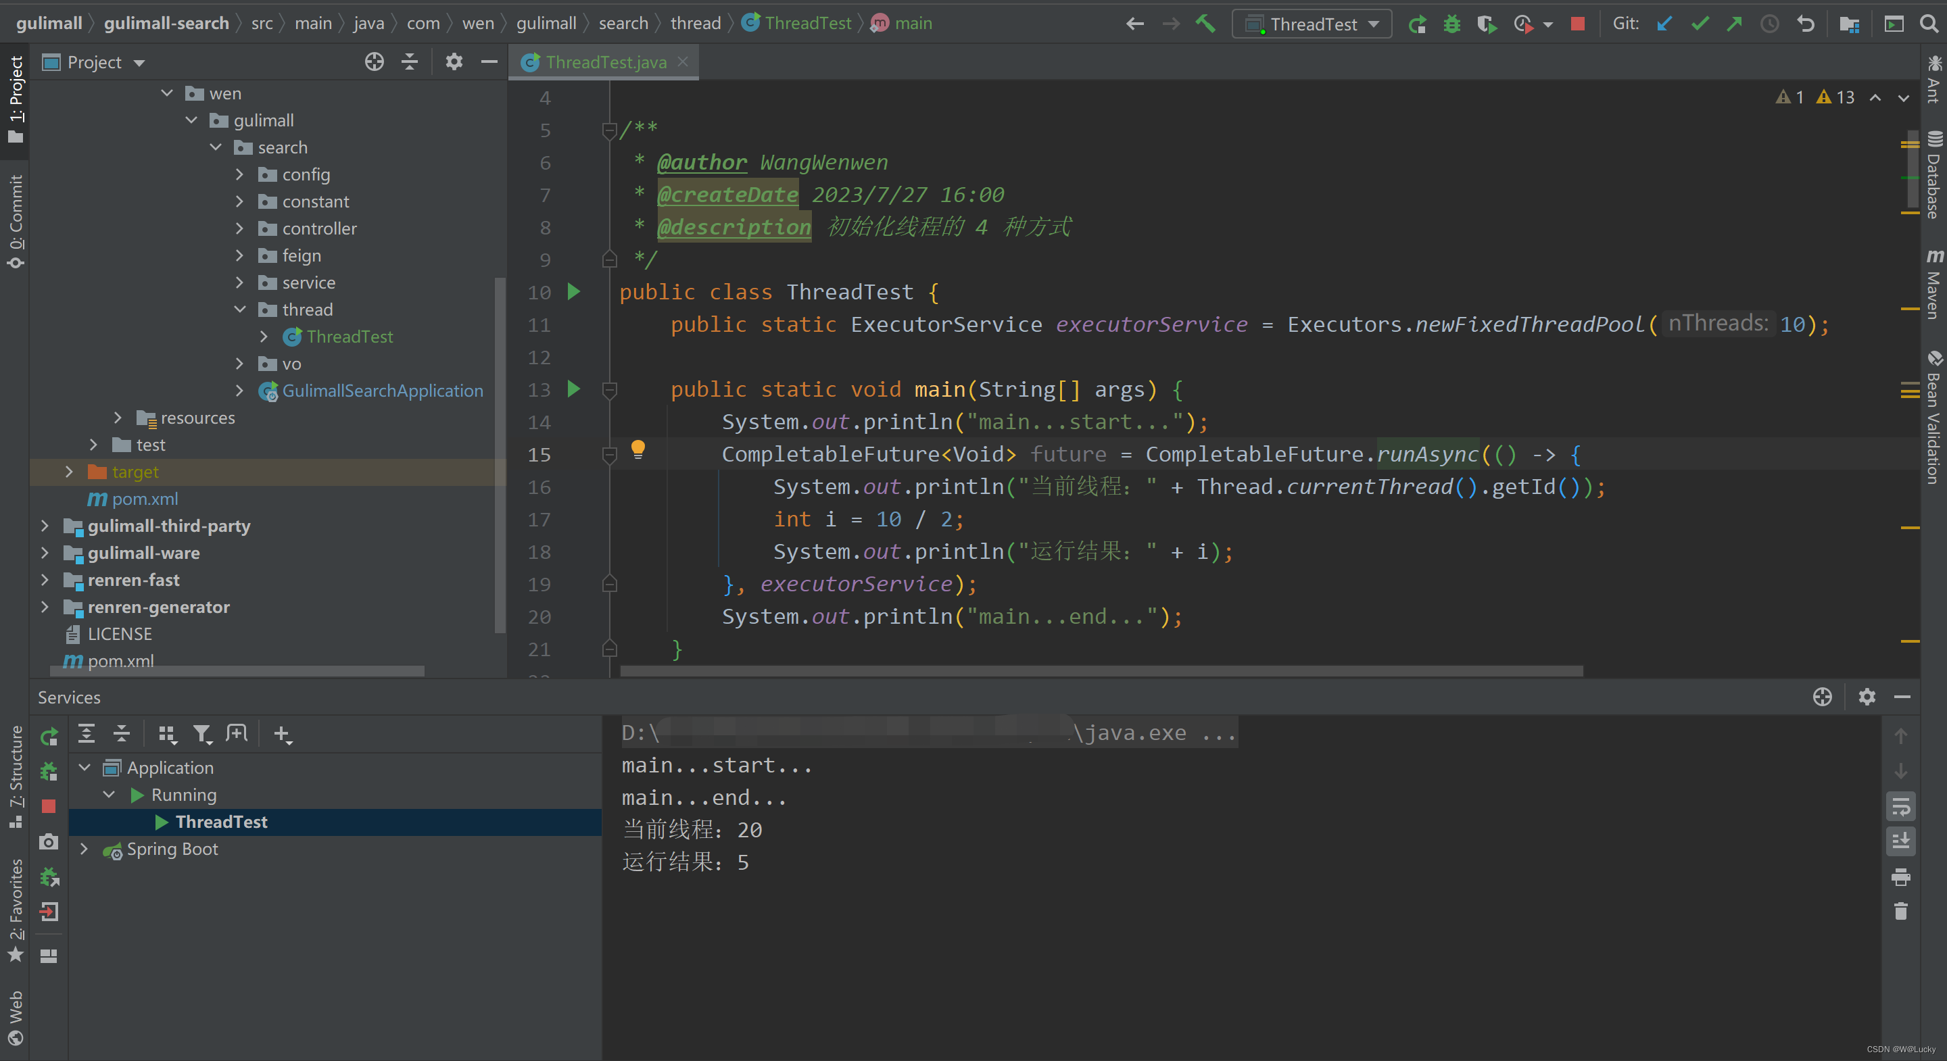This screenshot has height=1061, width=1947.
Task: Toggle filter option in Services toolbar
Action: pos(202,734)
